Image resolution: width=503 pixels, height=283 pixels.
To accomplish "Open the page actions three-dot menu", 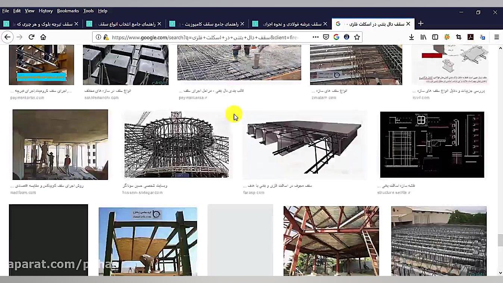I will [x=316, y=37].
